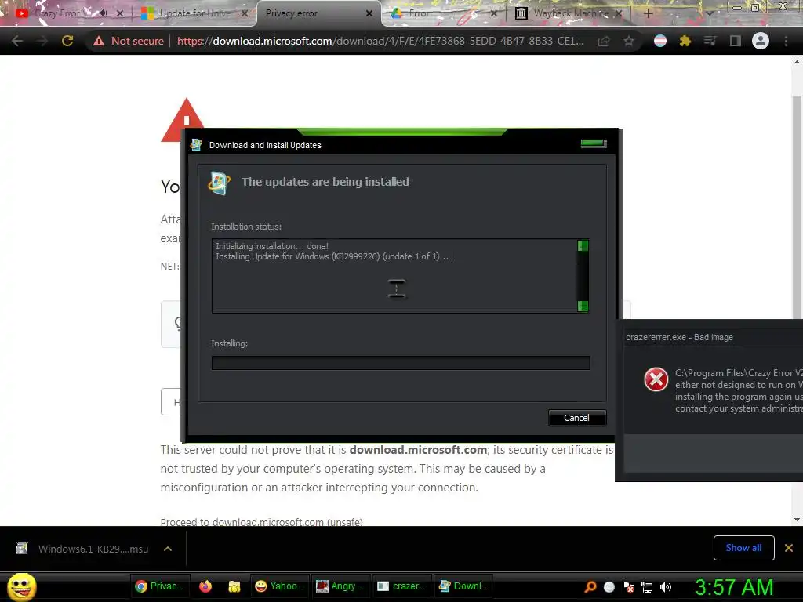Open the file explorer taskbar icon
This screenshot has height=602, width=803.
[234, 586]
